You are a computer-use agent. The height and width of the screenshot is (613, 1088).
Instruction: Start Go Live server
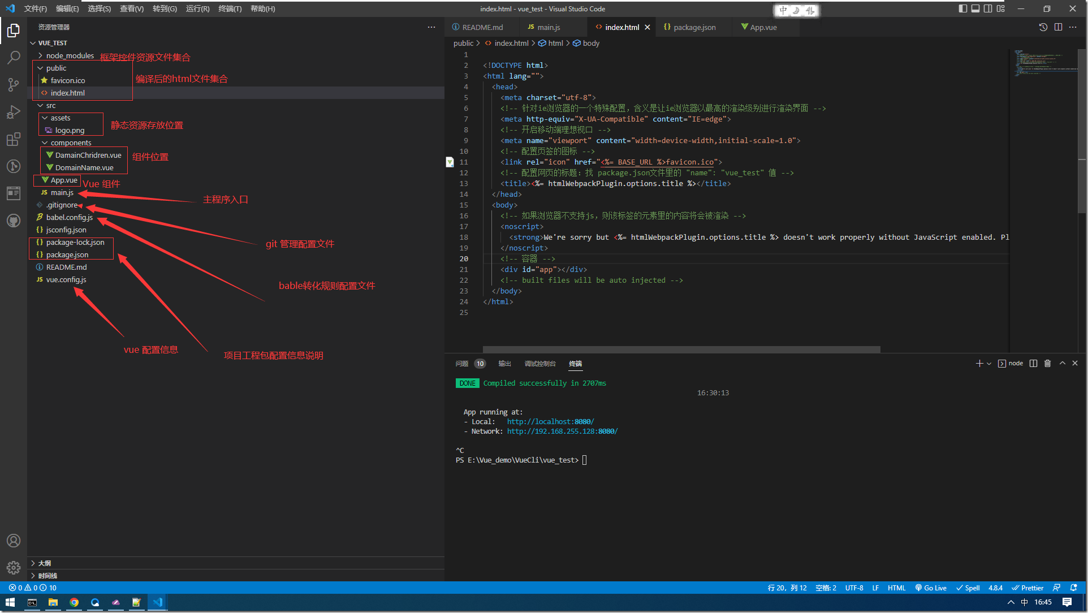[x=931, y=588]
